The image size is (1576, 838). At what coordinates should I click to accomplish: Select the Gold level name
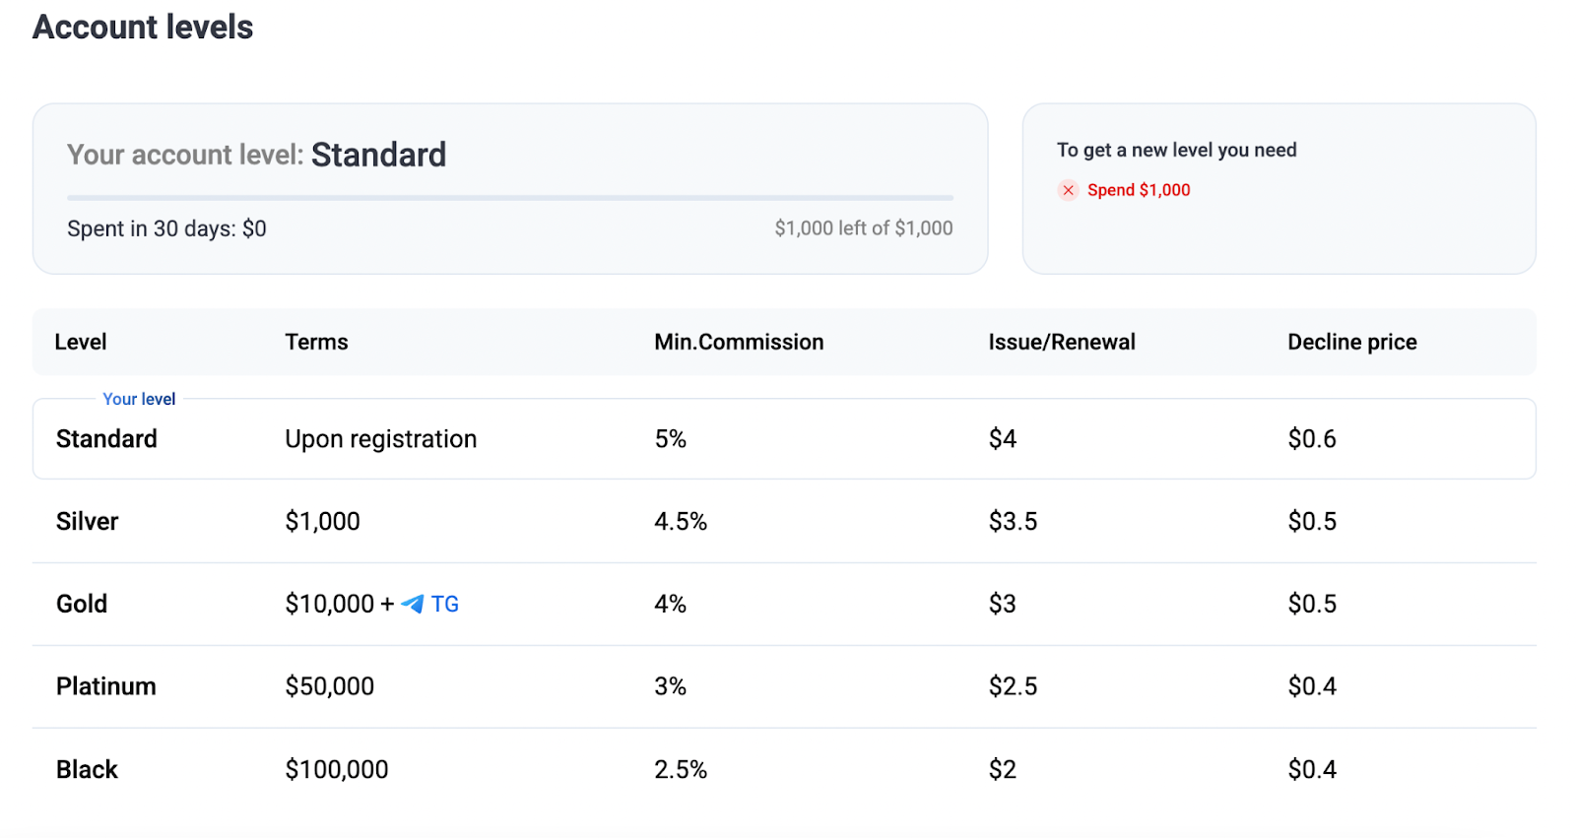pos(82,604)
